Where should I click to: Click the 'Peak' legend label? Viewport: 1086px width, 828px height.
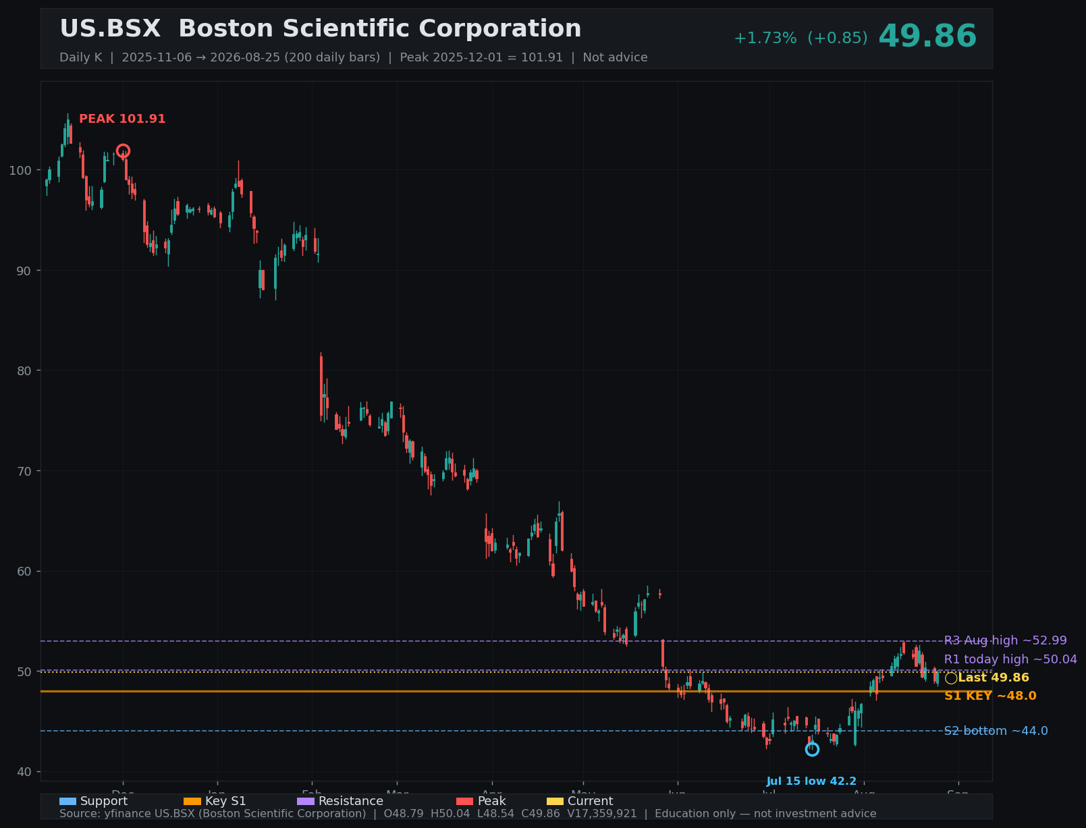492,801
